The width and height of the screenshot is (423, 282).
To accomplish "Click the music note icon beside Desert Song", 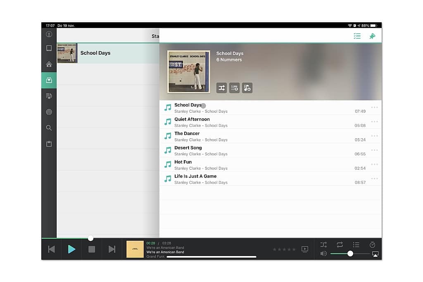I will point(168,150).
